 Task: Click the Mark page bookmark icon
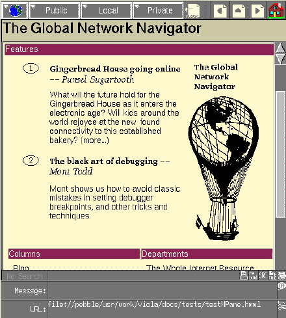(192, 10)
